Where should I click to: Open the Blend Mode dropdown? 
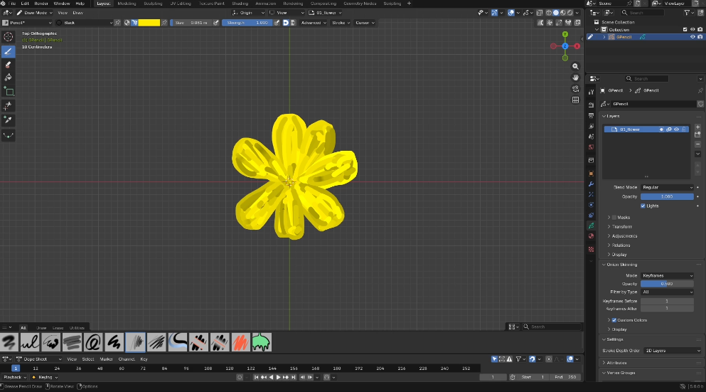[667, 187]
